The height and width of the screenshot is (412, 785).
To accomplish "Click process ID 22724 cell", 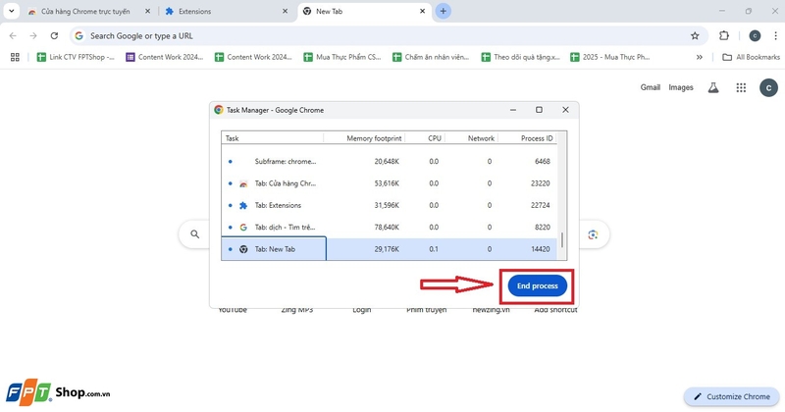I will click(541, 205).
